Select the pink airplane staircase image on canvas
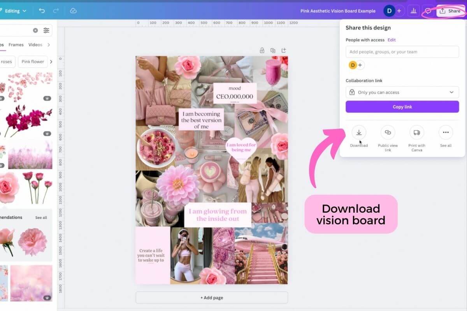467x311 pixels. (261, 254)
